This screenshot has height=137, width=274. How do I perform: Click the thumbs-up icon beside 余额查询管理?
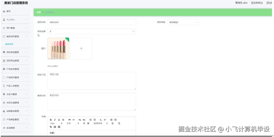point(4,111)
